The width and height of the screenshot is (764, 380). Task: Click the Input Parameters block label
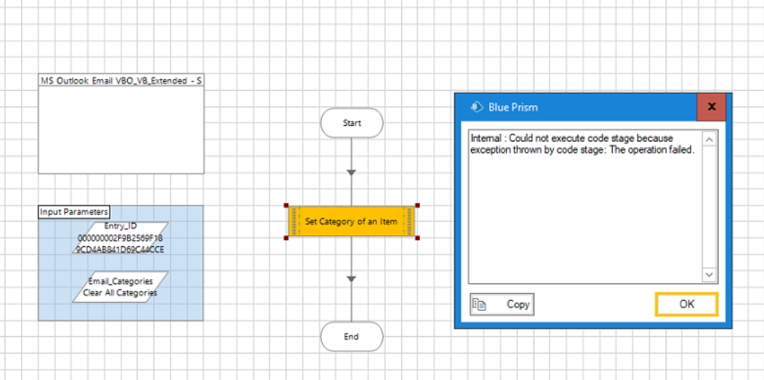pos(74,212)
